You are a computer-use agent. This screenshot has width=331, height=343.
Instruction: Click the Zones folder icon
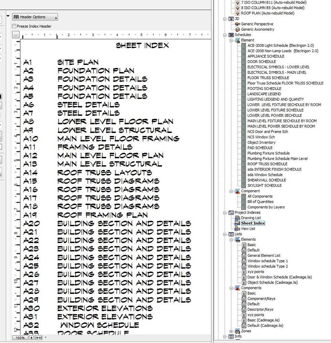tap(237, 331)
